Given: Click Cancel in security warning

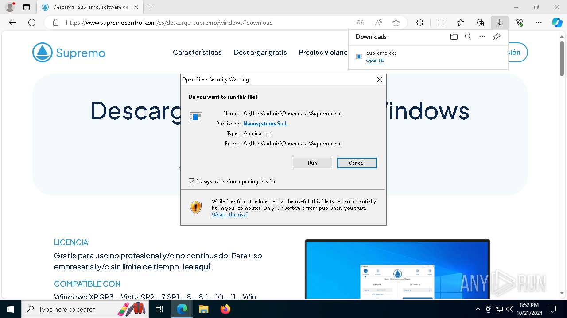Looking at the screenshot, I should coord(357,163).
